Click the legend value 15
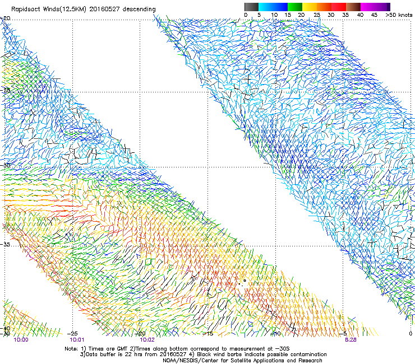The height and width of the screenshot is (364, 415). coord(288,15)
